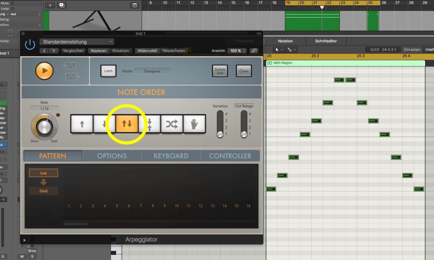Select the As Played hand icon

coord(195,124)
